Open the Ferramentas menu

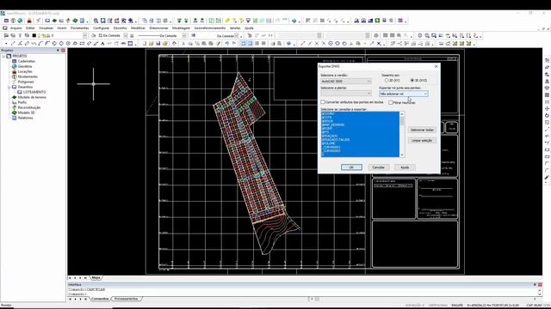tap(80, 28)
